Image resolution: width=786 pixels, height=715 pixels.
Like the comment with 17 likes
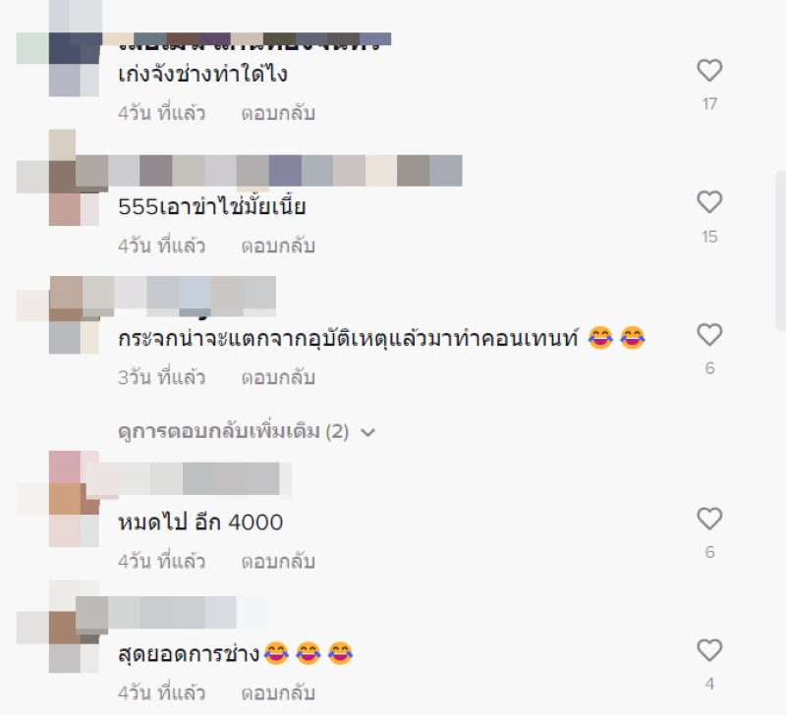click(709, 70)
